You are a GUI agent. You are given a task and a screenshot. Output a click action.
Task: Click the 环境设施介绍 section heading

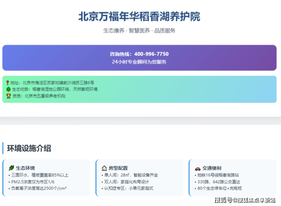click(x=29, y=149)
